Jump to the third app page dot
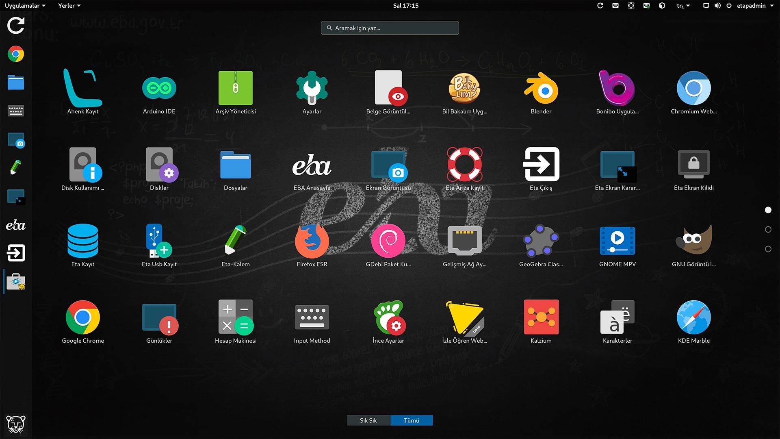 pyautogui.click(x=768, y=249)
